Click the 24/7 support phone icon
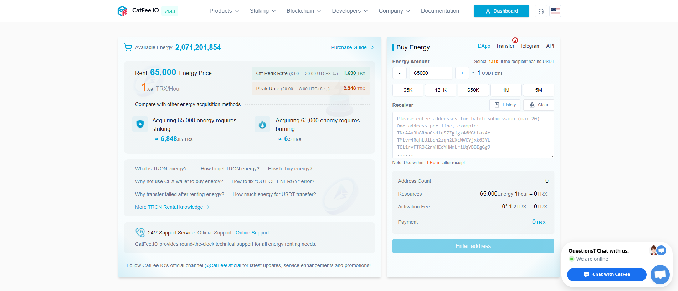 click(140, 232)
